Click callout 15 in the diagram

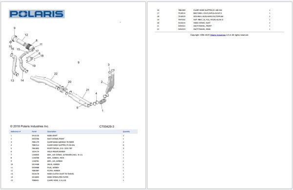click(x=18, y=49)
